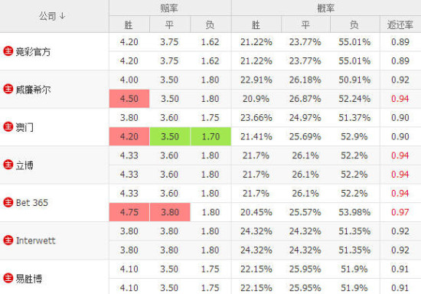Viewport: 421px width, 294px height.
Task: Open the Bet 365 company name
Action: click(32, 203)
